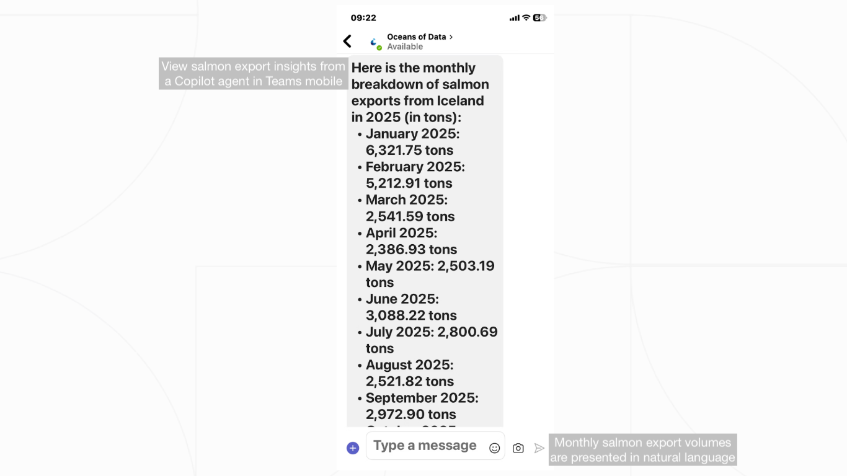This screenshot has width=847, height=476.
Task: Tap the cellular signal bars icon
Action: (515, 18)
